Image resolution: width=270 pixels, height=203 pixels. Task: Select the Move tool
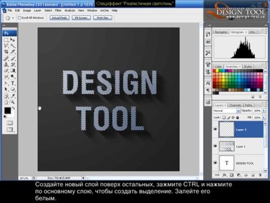[x=12, y=40]
